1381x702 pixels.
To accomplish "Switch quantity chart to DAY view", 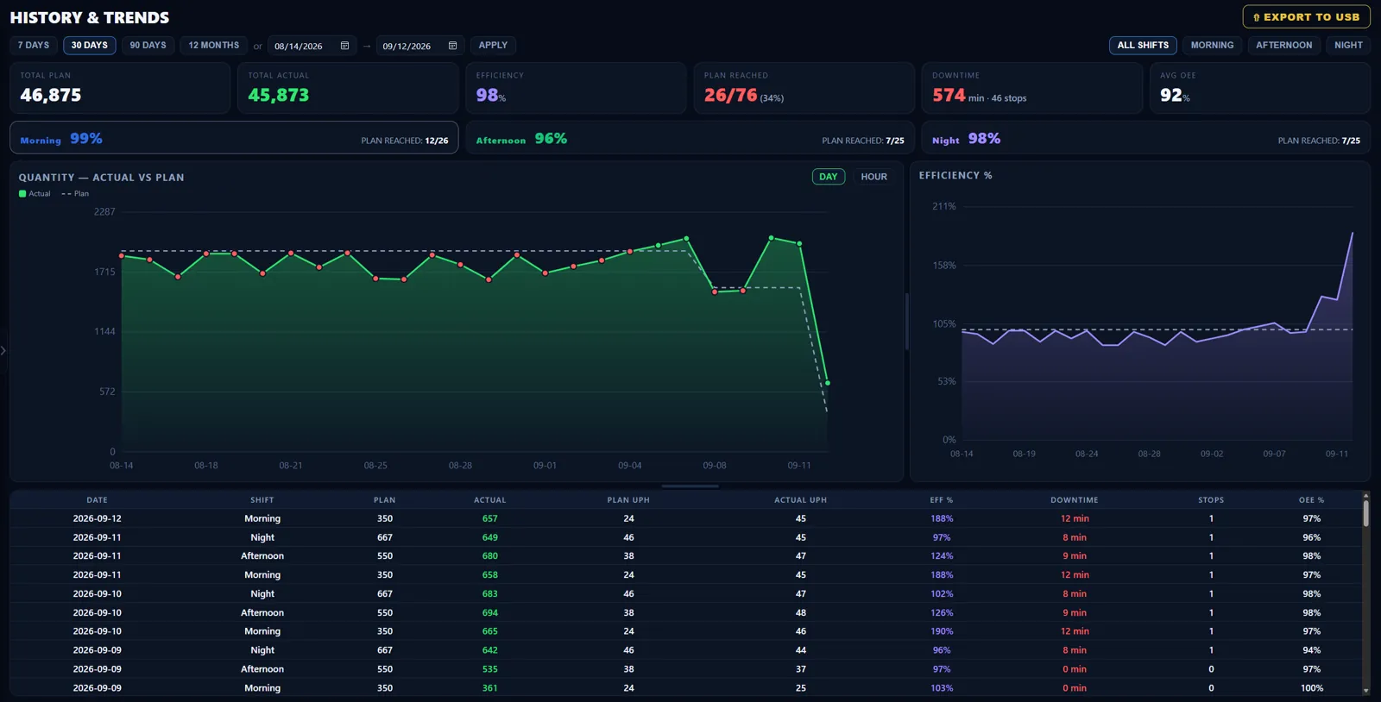I will (829, 177).
